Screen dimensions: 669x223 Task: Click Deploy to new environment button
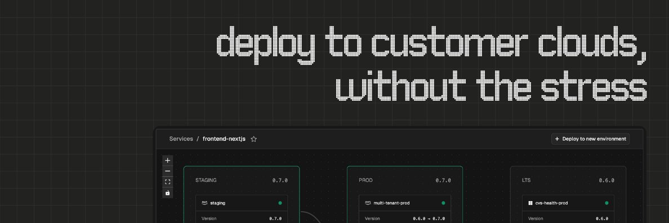591,139
